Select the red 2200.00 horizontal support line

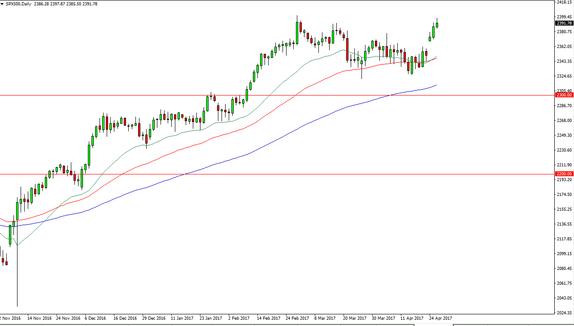click(x=269, y=173)
